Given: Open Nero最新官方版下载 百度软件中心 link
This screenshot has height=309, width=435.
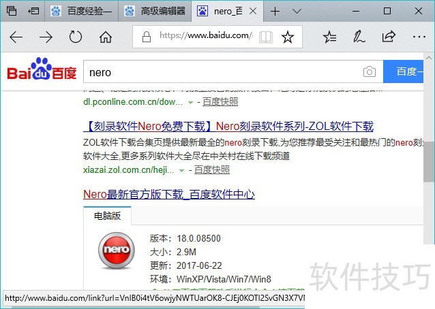Looking at the screenshot, I should coord(169,195).
